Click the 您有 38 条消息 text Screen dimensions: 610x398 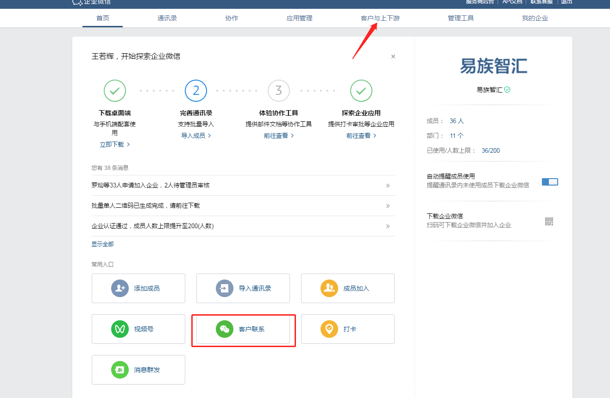pyautogui.click(x=110, y=168)
